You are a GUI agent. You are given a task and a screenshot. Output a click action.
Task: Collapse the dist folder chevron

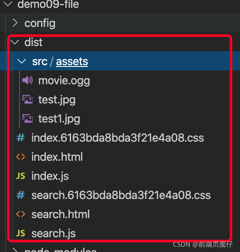15,42
